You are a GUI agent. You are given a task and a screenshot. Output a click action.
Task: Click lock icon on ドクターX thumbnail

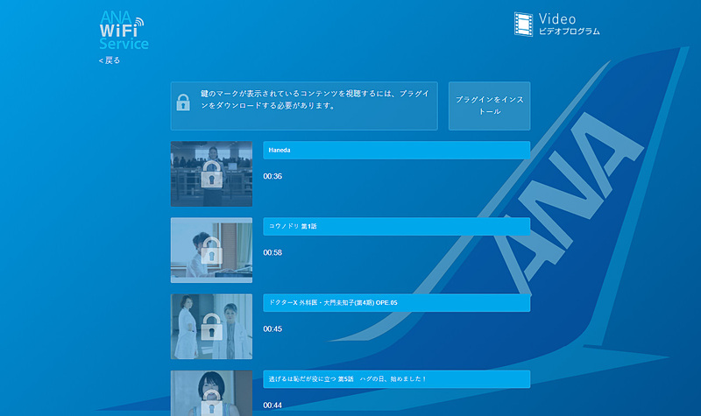tap(211, 327)
